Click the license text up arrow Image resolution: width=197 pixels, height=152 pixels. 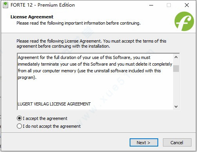(176, 57)
